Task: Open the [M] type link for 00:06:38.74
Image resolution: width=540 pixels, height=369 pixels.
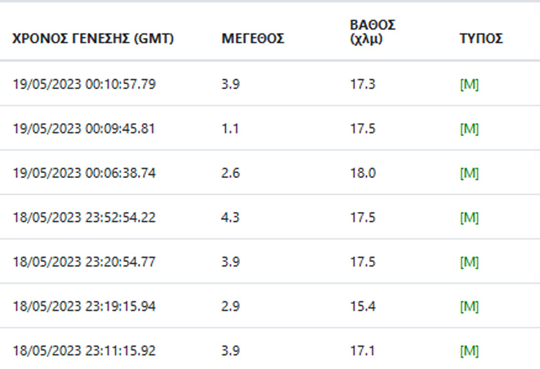Action: point(468,173)
